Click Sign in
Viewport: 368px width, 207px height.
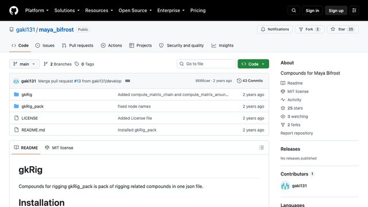point(312,10)
